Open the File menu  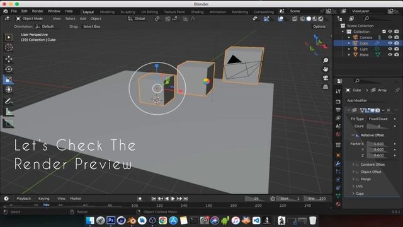[x=14, y=11]
